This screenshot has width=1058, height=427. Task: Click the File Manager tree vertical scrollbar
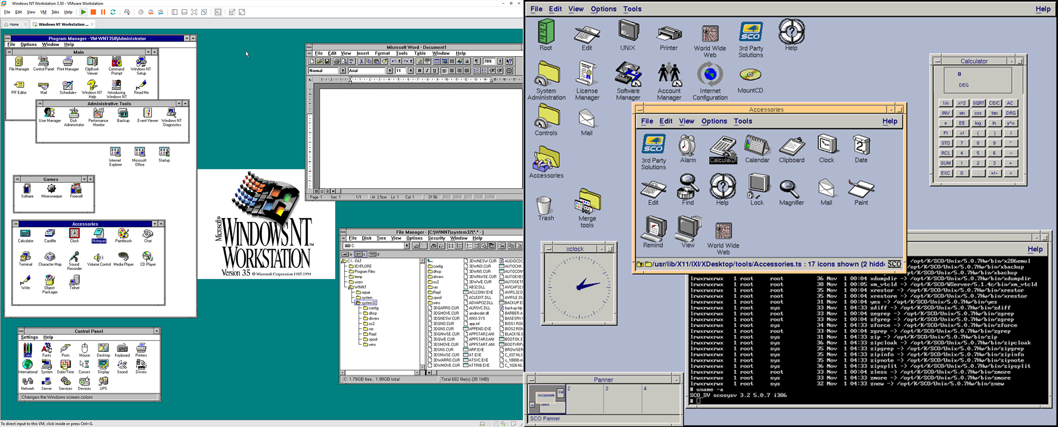point(423,314)
